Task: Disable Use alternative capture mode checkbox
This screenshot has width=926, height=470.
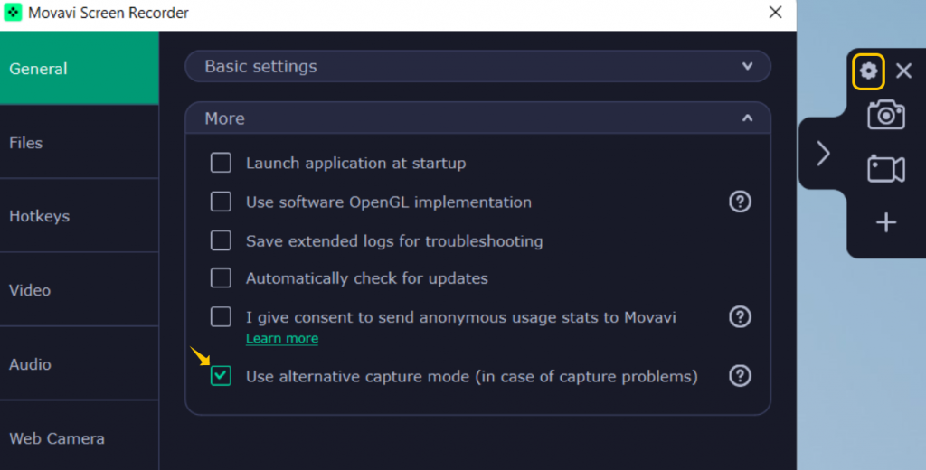Action: click(221, 376)
